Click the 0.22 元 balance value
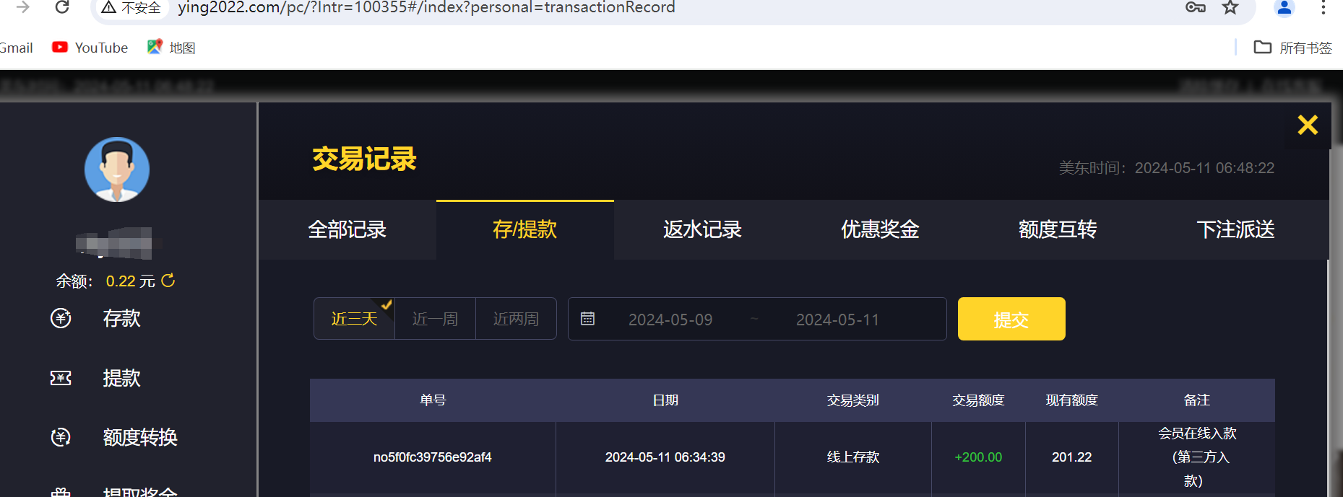Image resolution: width=1343 pixels, height=497 pixels. [130, 281]
